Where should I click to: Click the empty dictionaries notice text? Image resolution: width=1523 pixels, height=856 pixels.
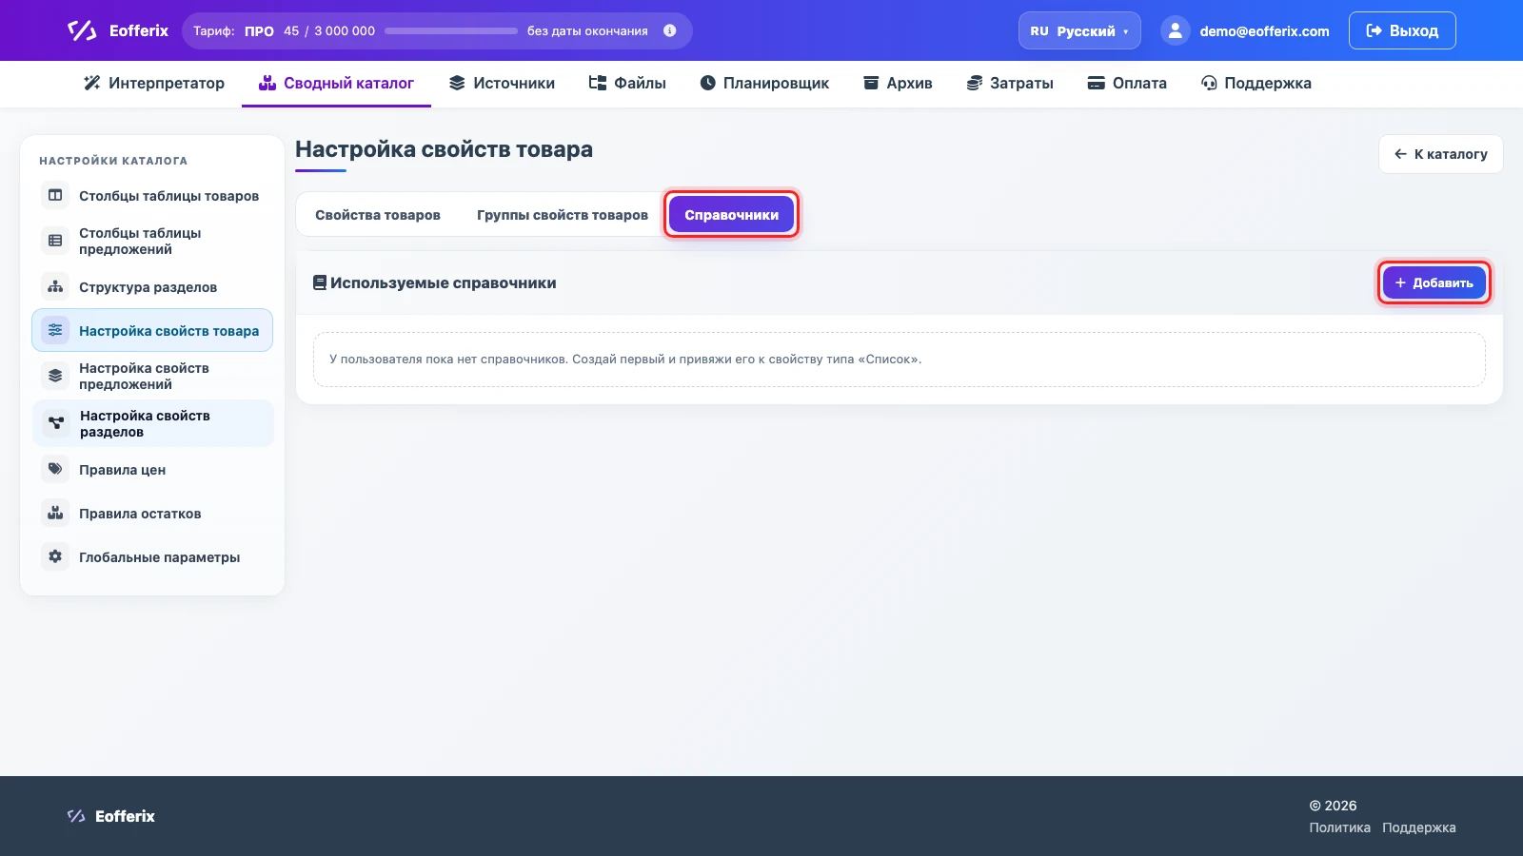625,360
